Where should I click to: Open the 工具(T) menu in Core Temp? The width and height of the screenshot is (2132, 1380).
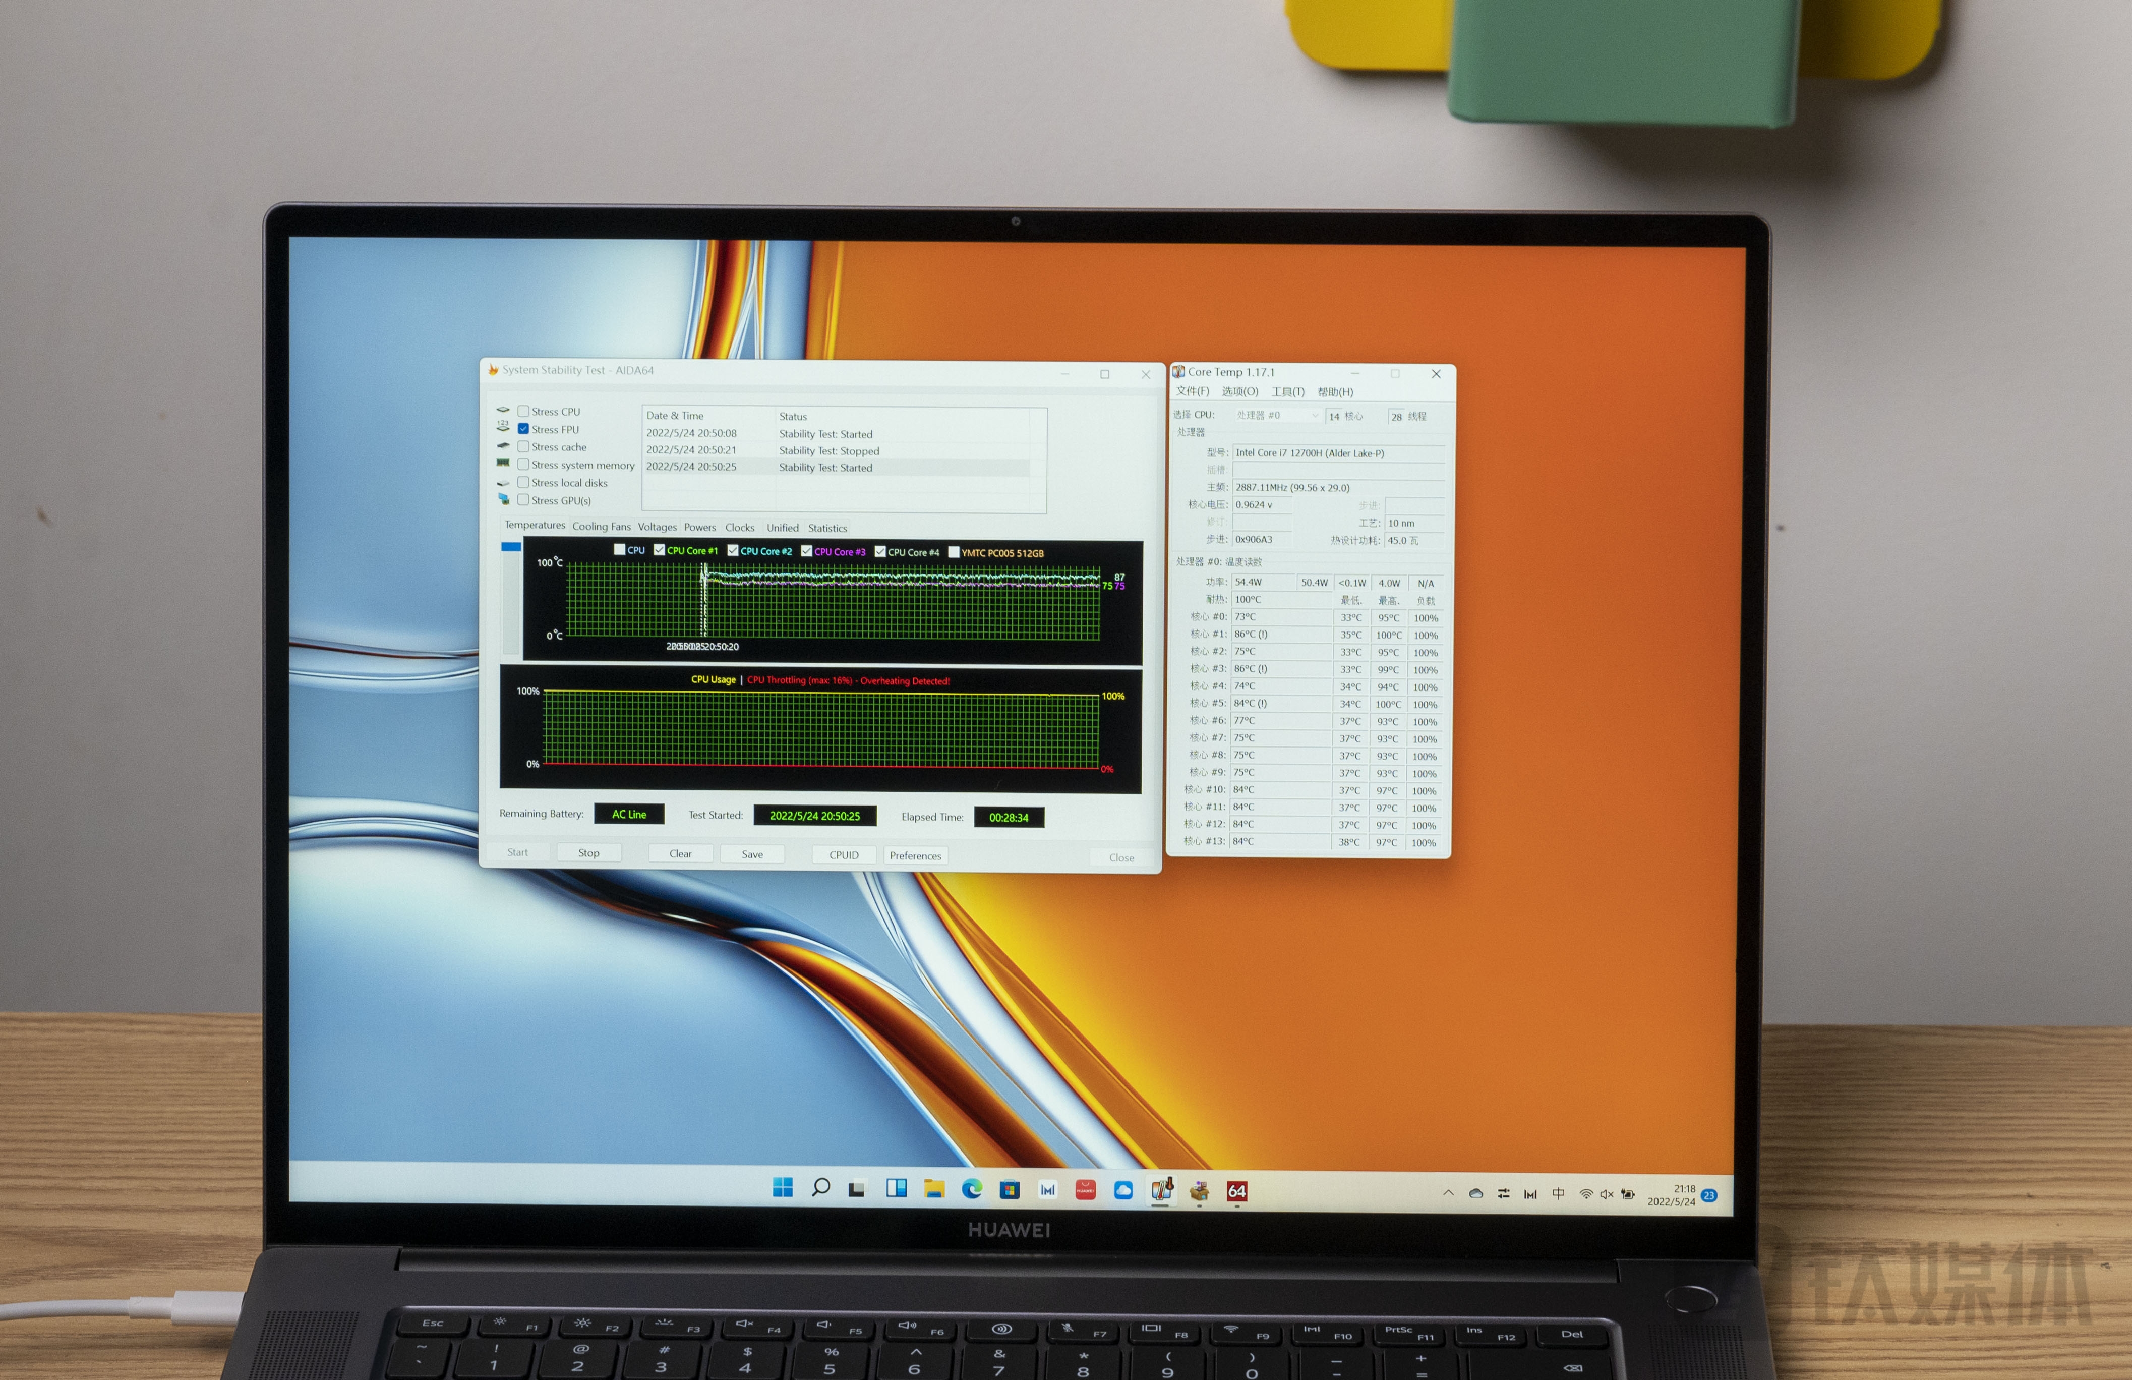[1287, 391]
